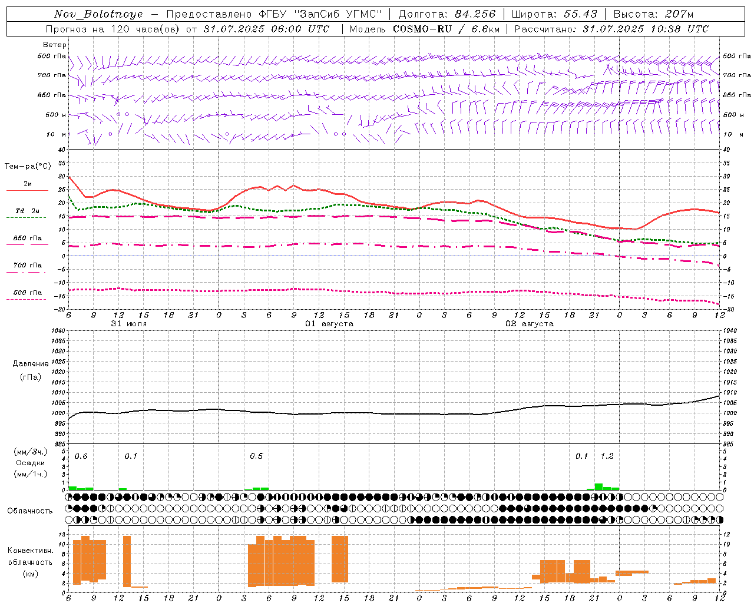
Task: Click the '02 августа' date label
Action: coord(529,324)
